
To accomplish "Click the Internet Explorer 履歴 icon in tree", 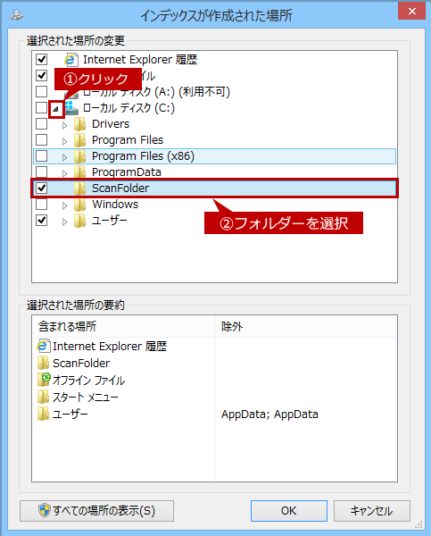I will [x=70, y=60].
